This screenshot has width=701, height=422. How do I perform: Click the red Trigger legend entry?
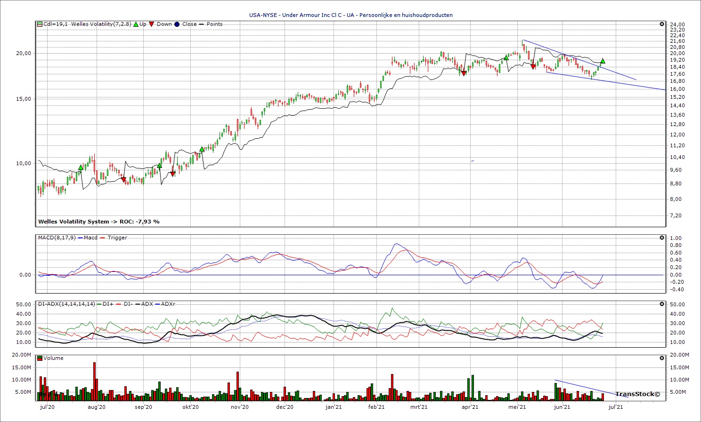pos(114,238)
